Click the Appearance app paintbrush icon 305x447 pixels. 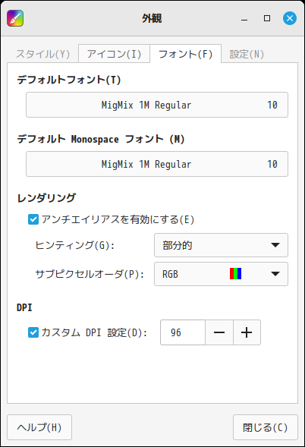tap(15, 18)
